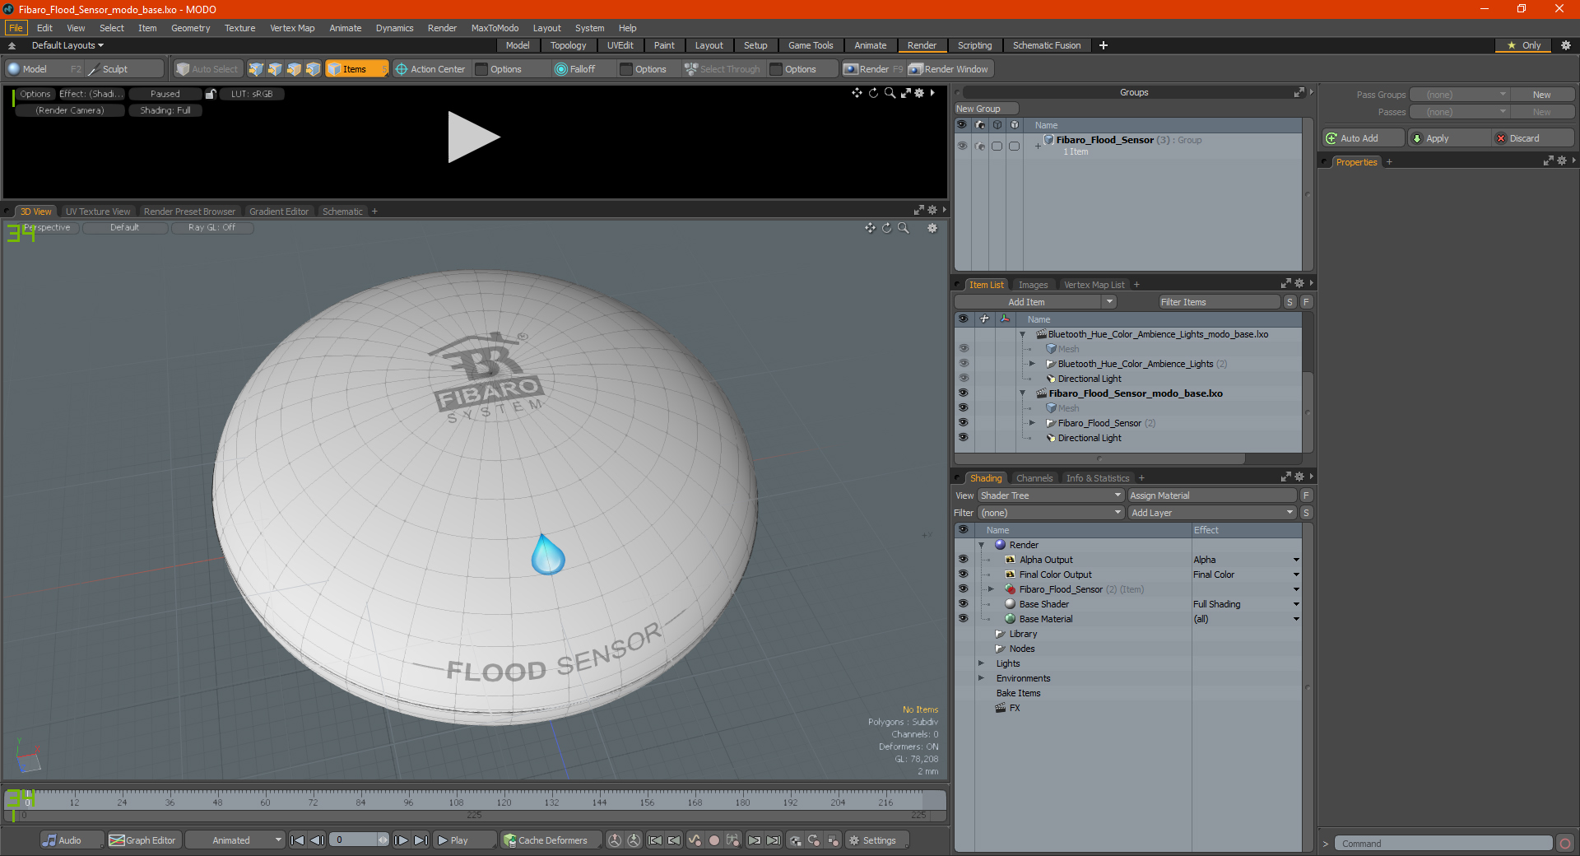Select Edges component mode icon

pos(275,69)
